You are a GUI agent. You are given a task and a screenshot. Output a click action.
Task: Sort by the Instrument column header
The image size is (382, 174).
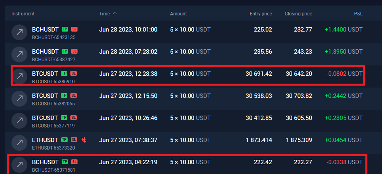pos(23,14)
